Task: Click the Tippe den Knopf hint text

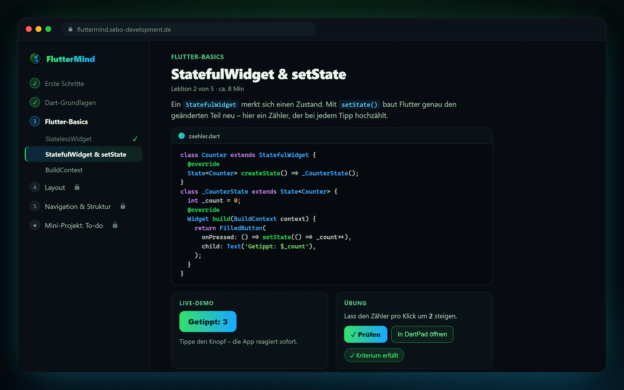Action: coord(238,342)
